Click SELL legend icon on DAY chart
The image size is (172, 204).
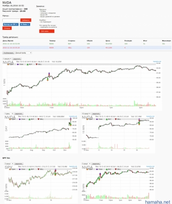pos(38,119)
